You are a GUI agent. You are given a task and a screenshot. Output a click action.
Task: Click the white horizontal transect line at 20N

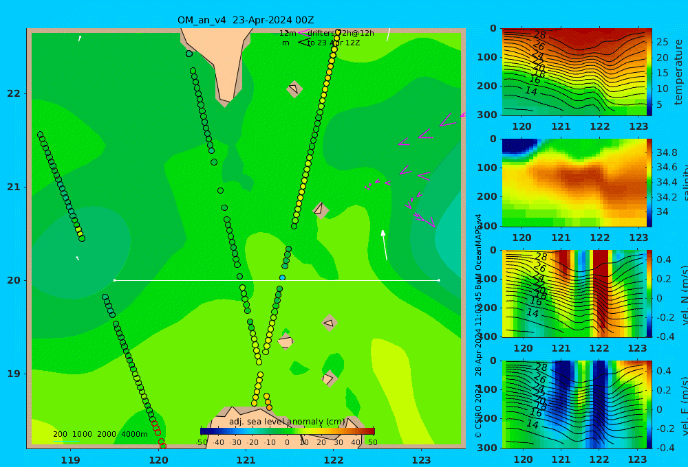pos(277,280)
